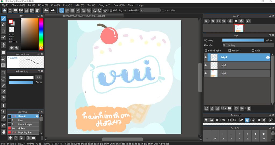The height and width of the screenshot is (145, 275).
Task: Select the Gradient tool
Action: click(x=3, y=65)
